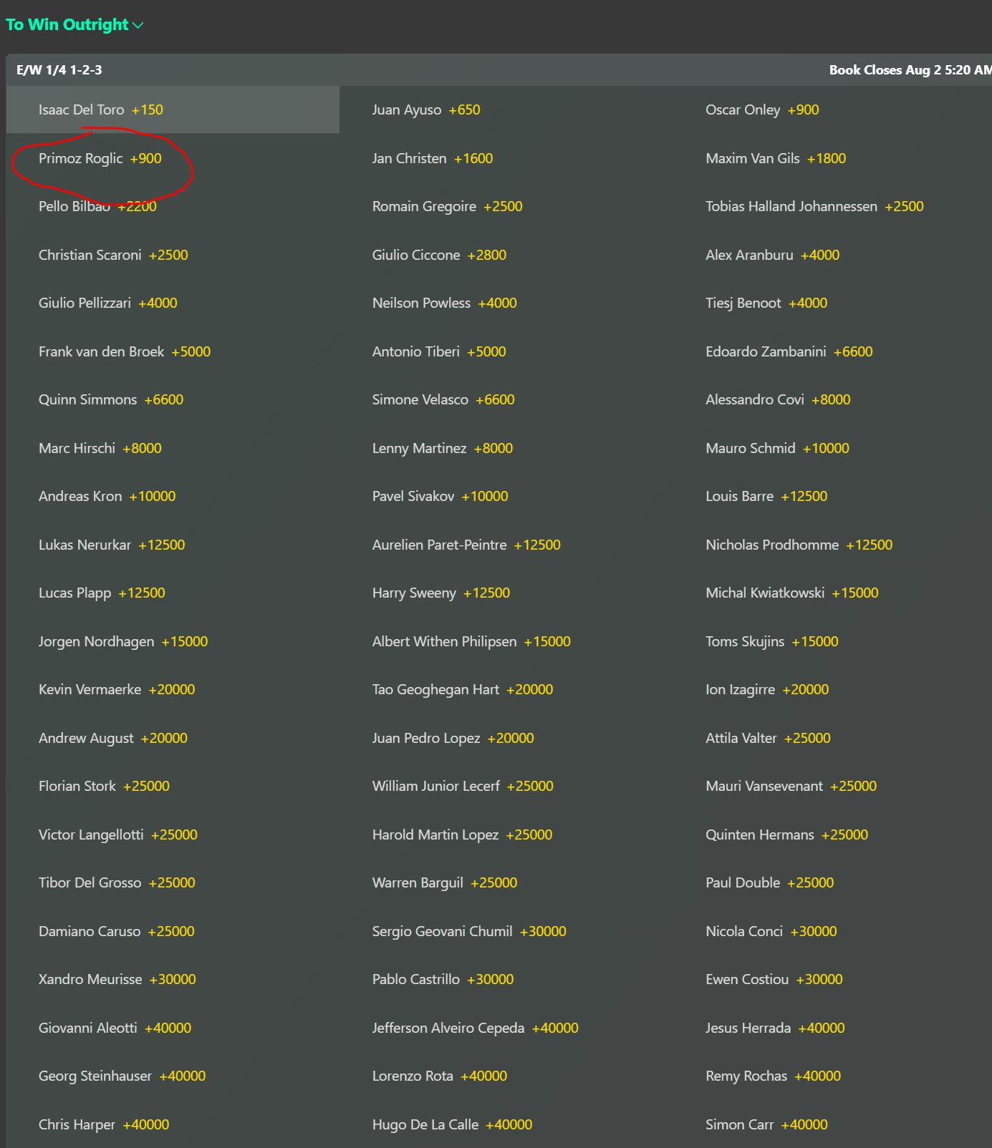Viewport: 992px width, 1148px height.
Task: Select Isaac Del Toro +150 odds
Action: click(x=101, y=110)
